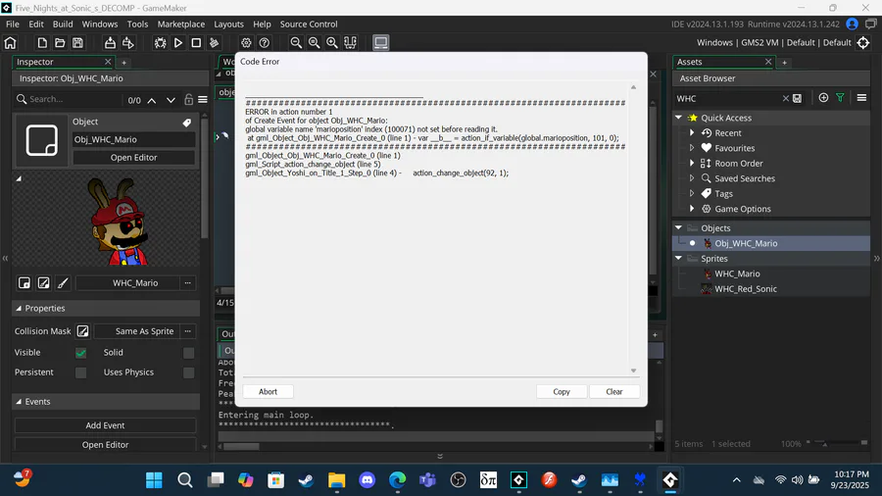Run the game play button
The height and width of the screenshot is (496, 882).
tap(178, 43)
